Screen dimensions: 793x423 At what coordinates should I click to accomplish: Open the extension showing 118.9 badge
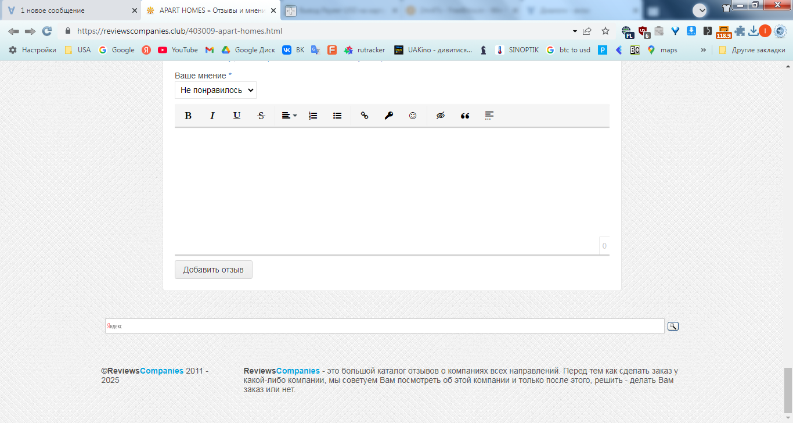(x=723, y=32)
